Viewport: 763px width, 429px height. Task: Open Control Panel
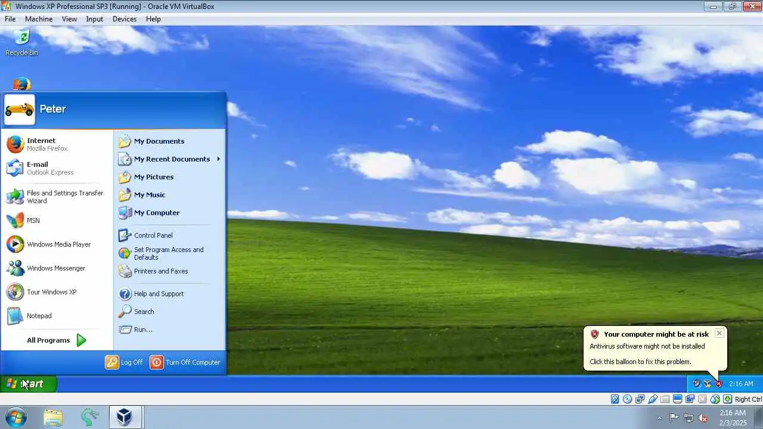(169, 235)
